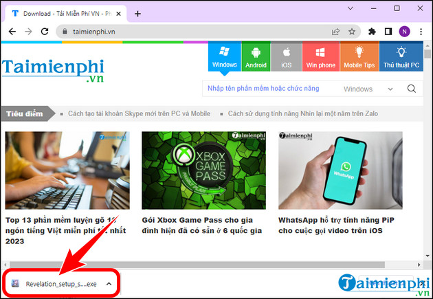433x299 pixels.
Task: Click the Tiêu điểm label
Action: pyautogui.click(x=25, y=113)
